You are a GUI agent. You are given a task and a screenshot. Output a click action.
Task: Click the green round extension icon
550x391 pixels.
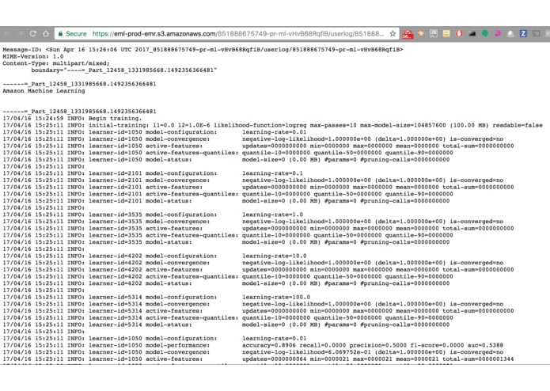[x=485, y=34]
